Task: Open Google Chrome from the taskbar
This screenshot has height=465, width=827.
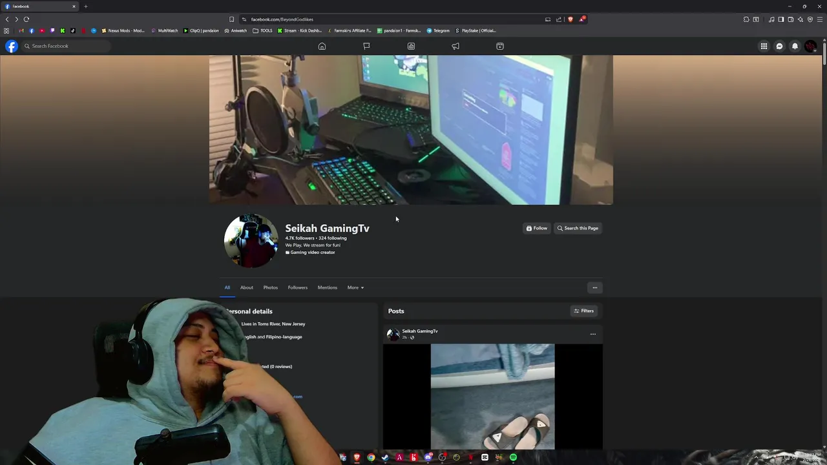Action: tap(371, 457)
